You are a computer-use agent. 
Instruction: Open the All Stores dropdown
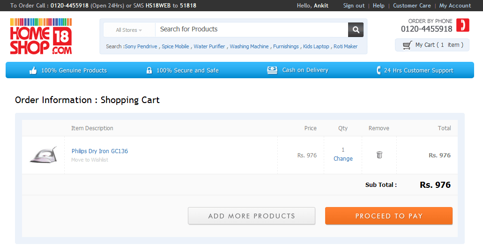point(129,30)
